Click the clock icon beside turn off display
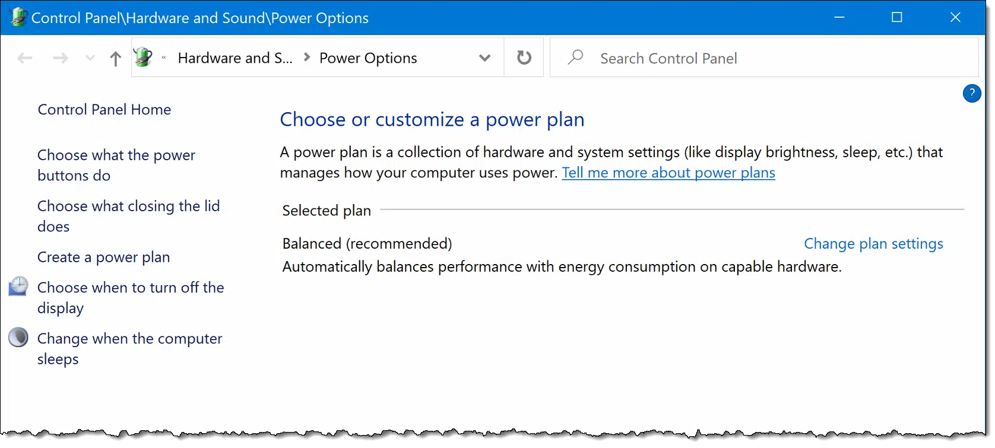 coord(18,286)
